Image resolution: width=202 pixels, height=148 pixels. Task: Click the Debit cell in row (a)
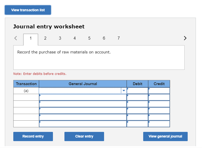point(138,91)
